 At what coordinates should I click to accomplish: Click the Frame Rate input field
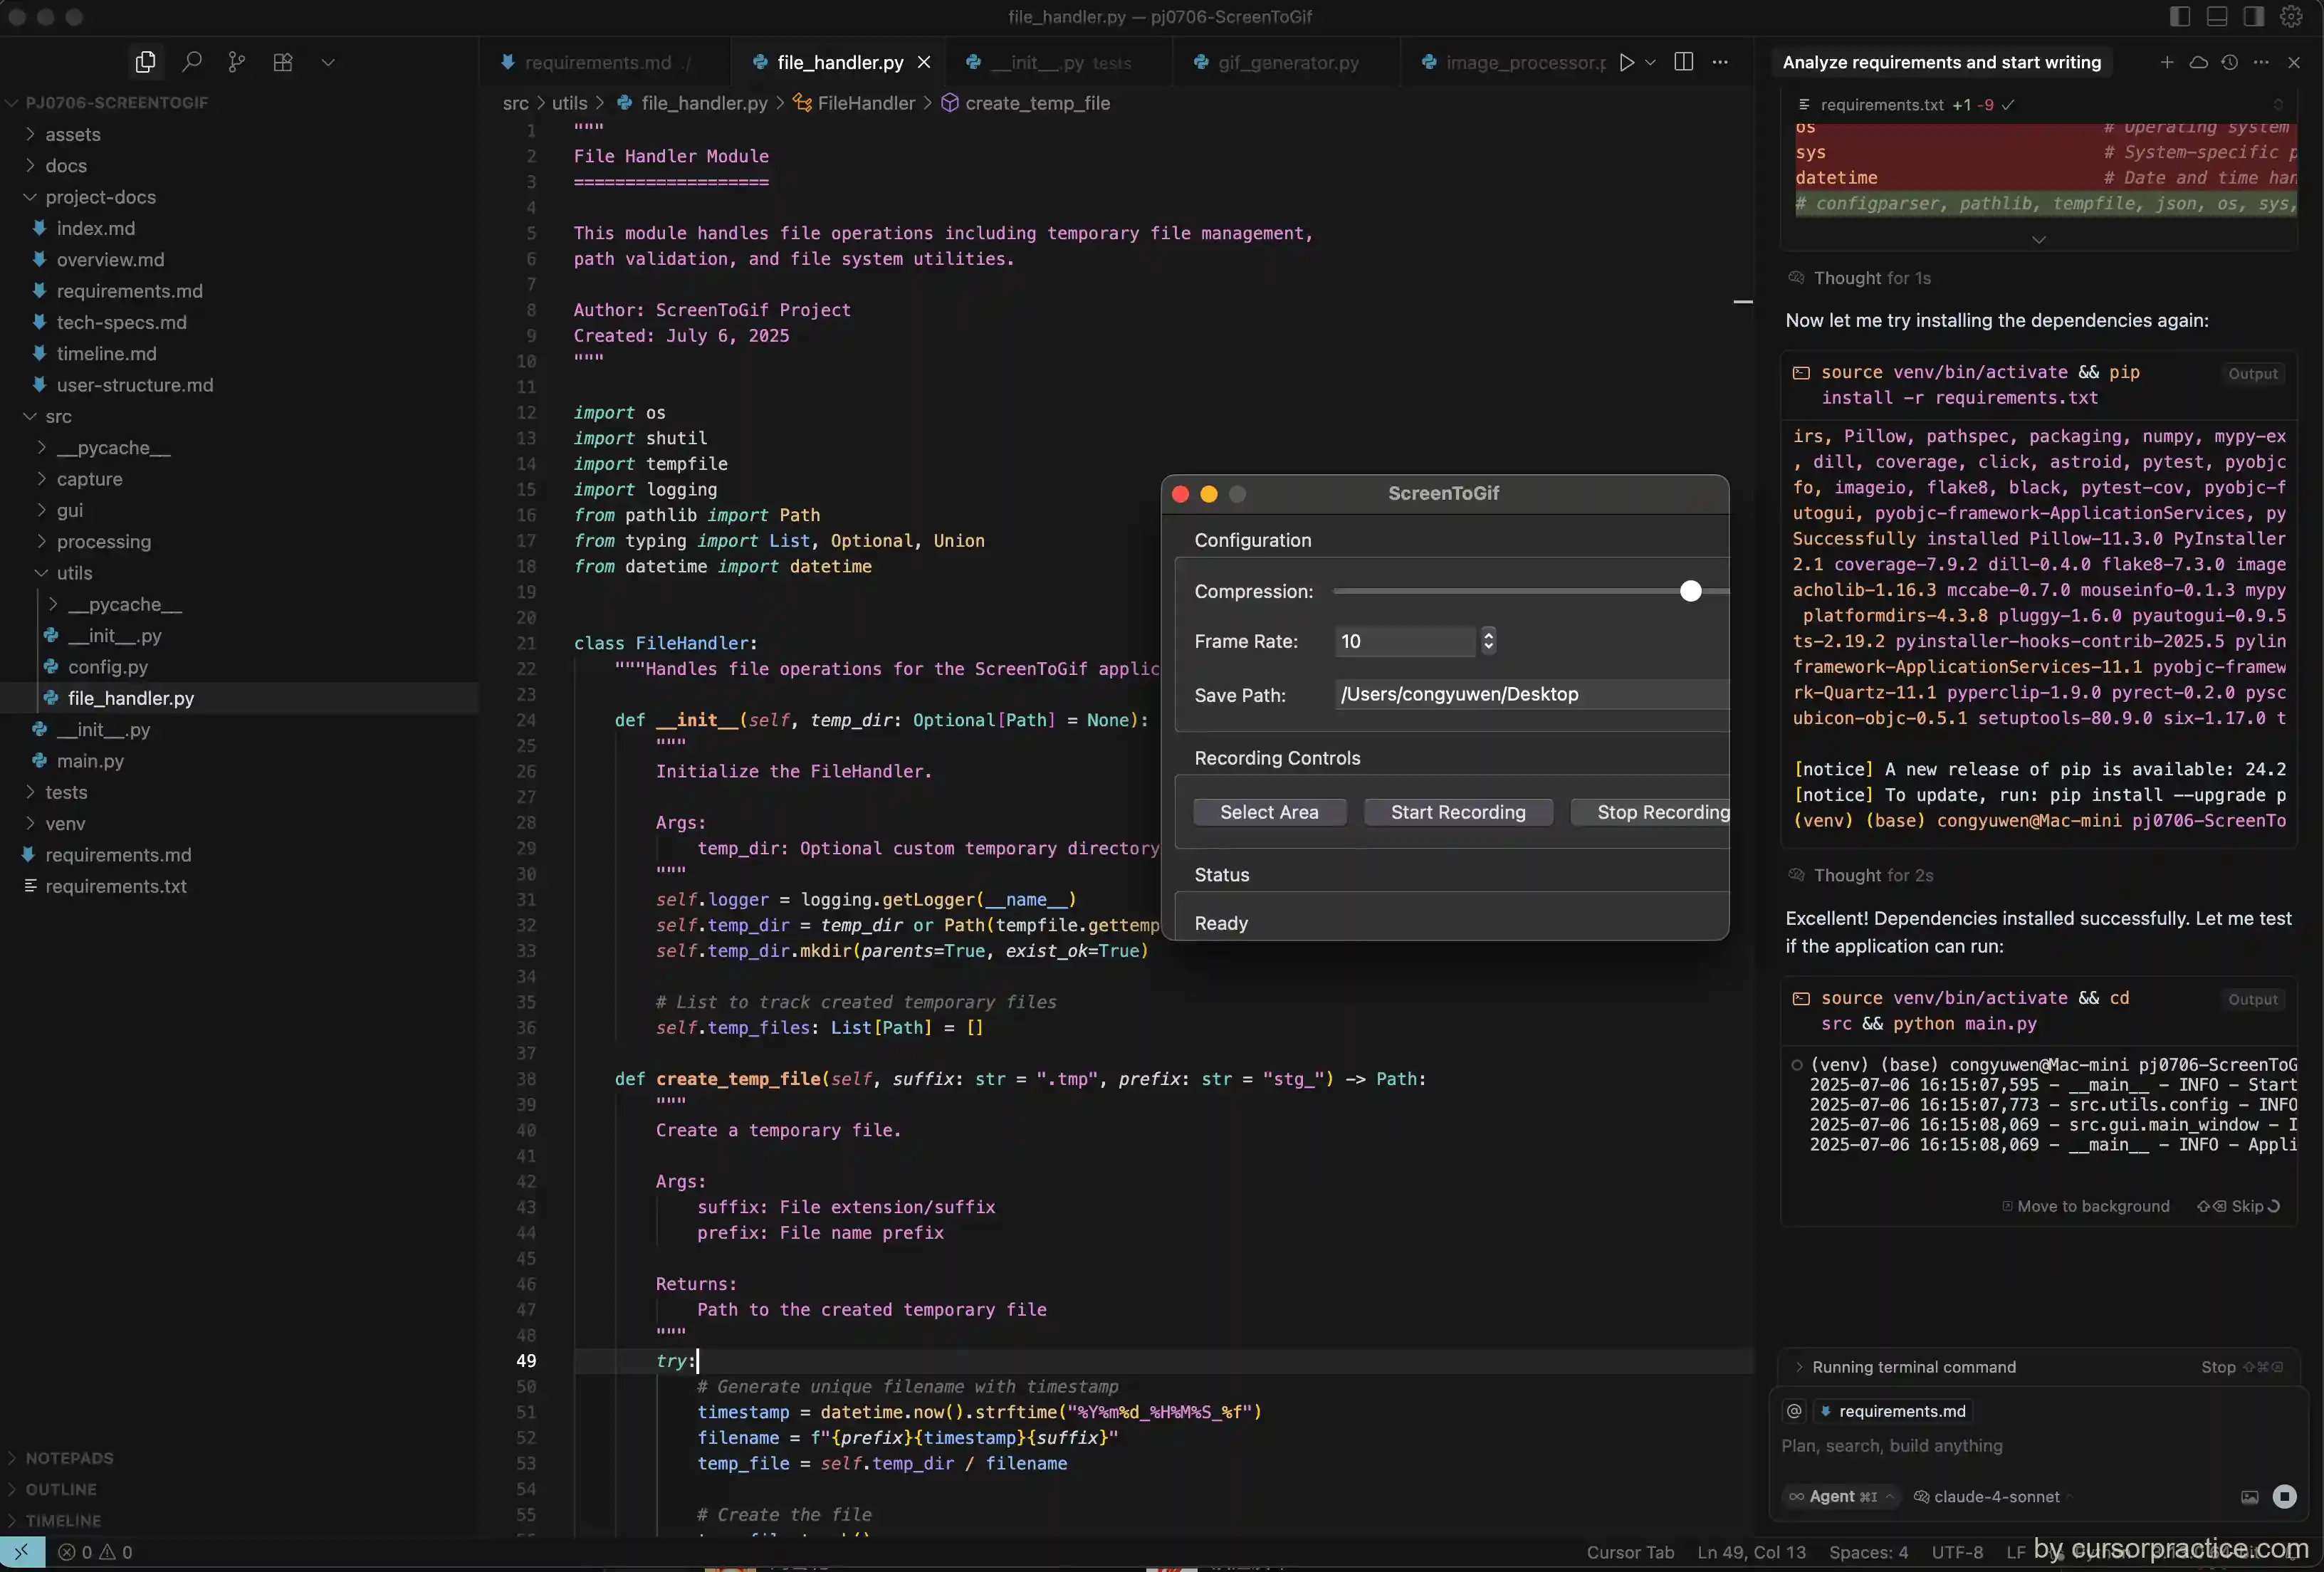click(1405, 641)
